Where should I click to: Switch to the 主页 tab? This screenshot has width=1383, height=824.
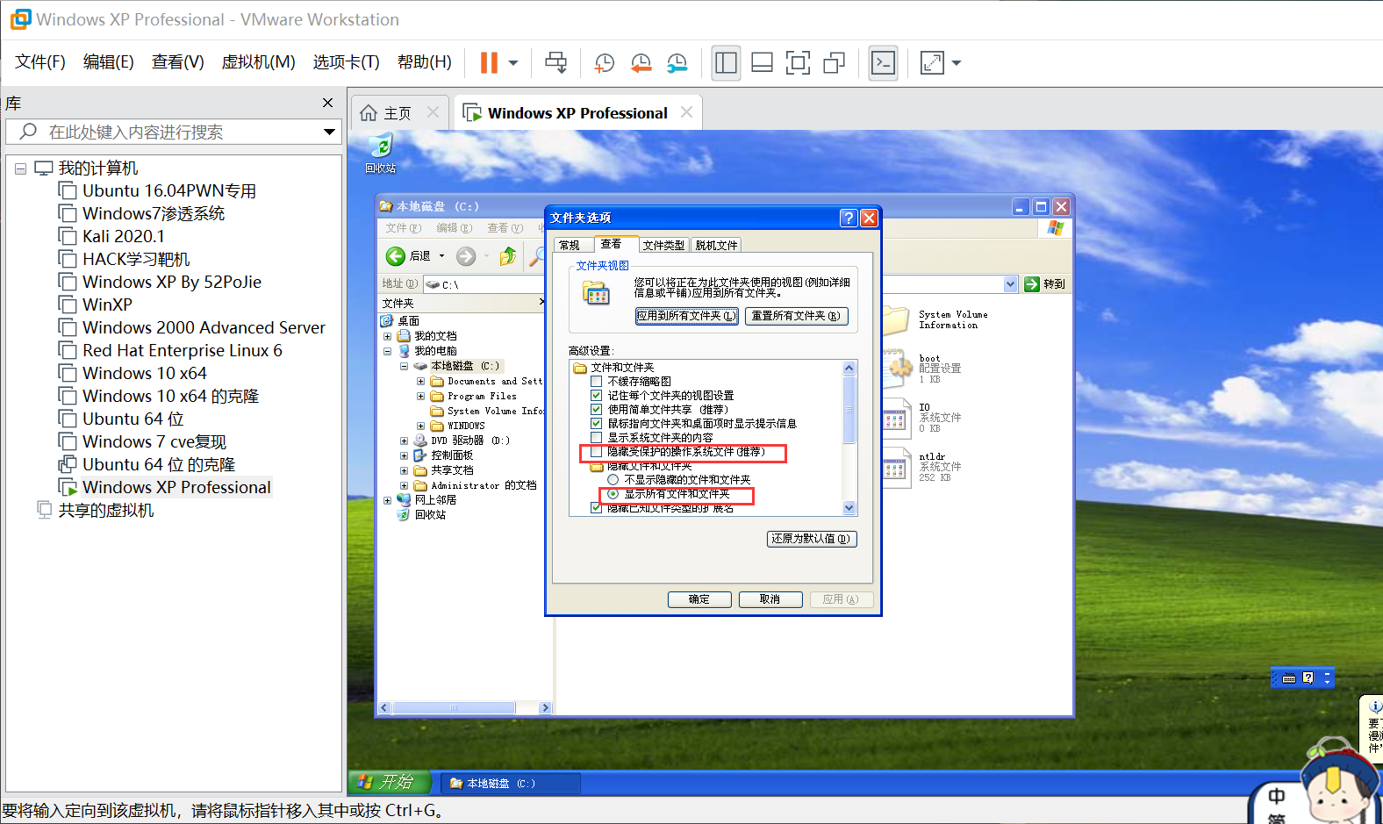(398, 113)
